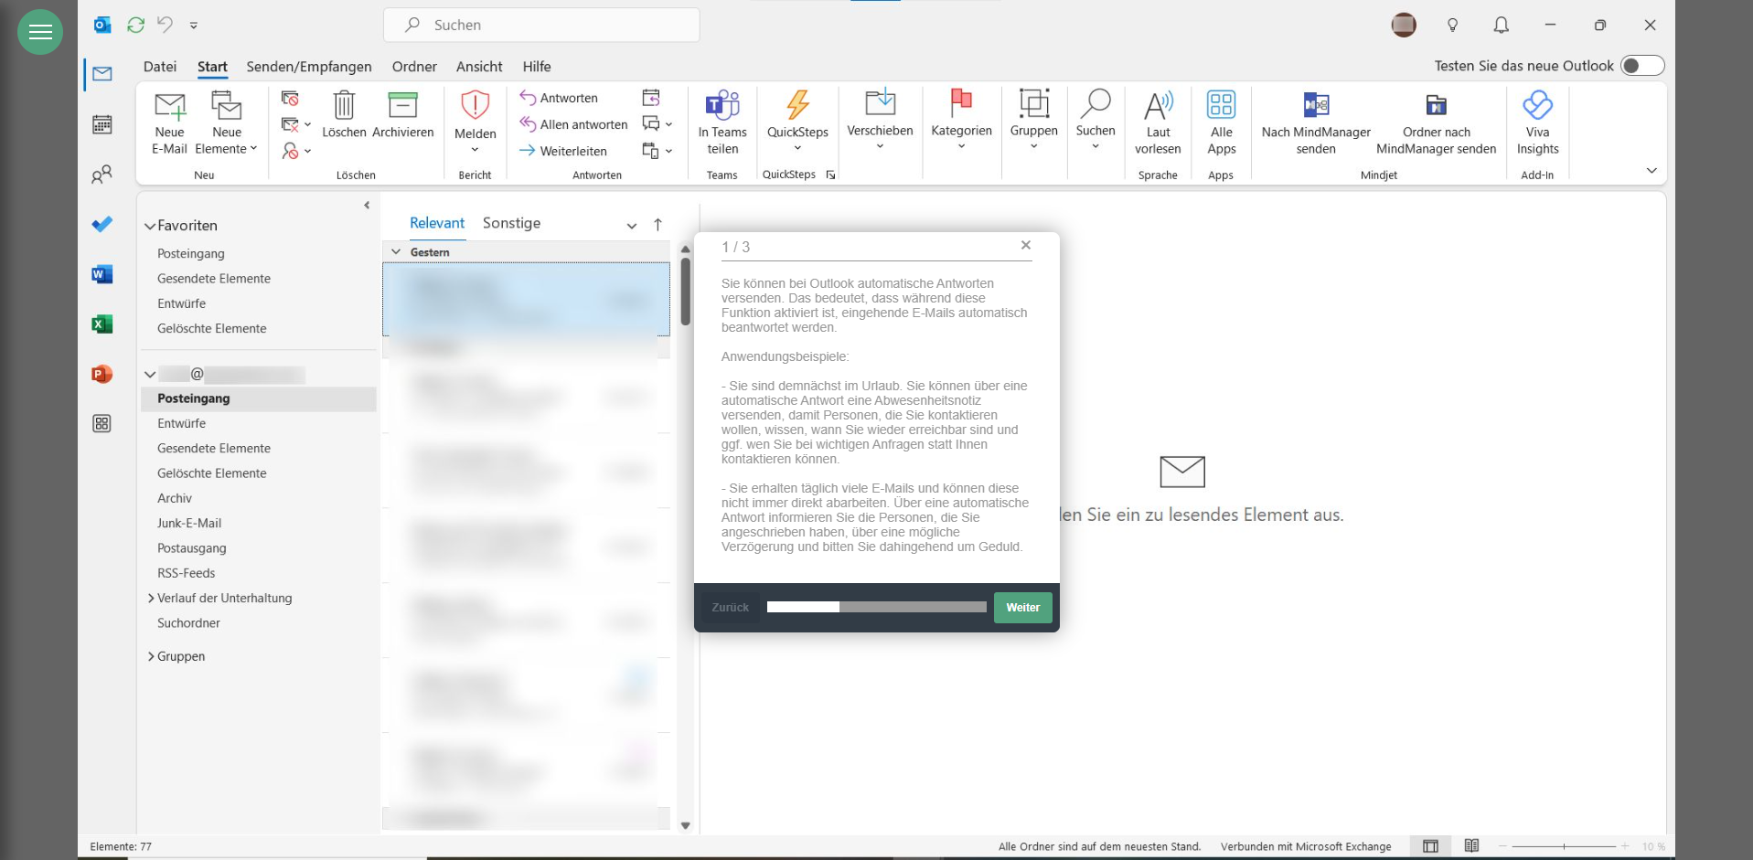Expand Verlauf der Unterhaltung folder
The height and width of the screenshot is (860, 1753).
coord(151,599)
